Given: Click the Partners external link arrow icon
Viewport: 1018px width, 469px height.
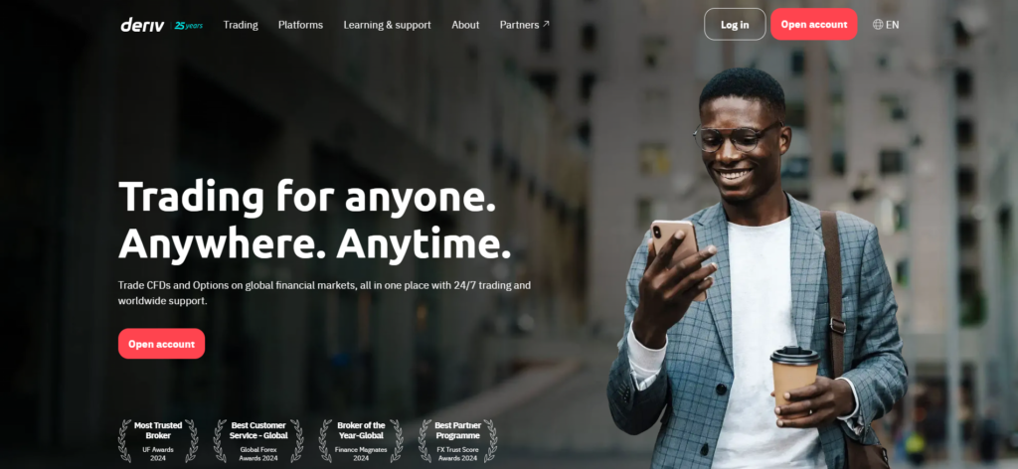Looking at the screenshot, I should (x=546, y=24).
